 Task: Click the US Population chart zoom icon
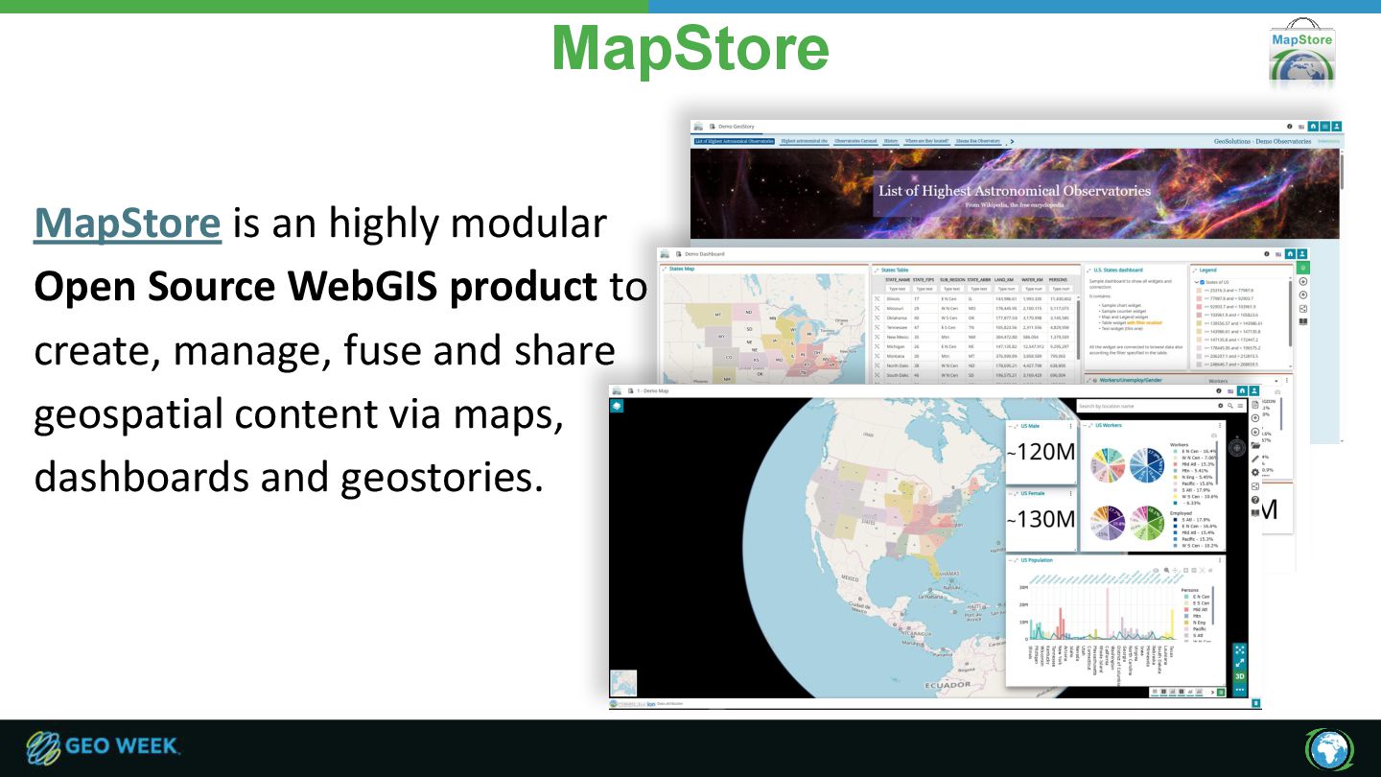pyautogui.click(x=1166, y=570)
